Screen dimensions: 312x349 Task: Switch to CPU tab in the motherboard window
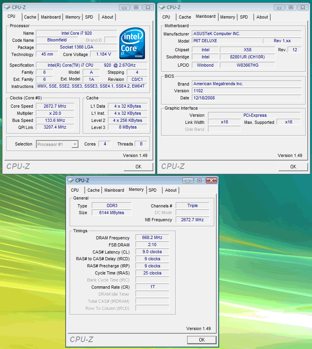pyautogui.click(x=166, y=17)
